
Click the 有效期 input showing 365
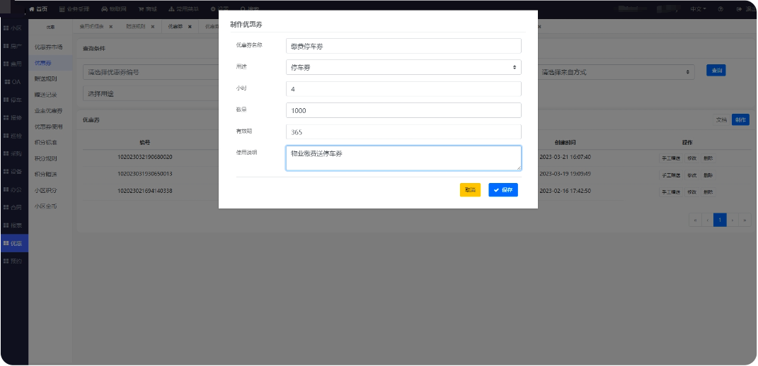[403, 132]
